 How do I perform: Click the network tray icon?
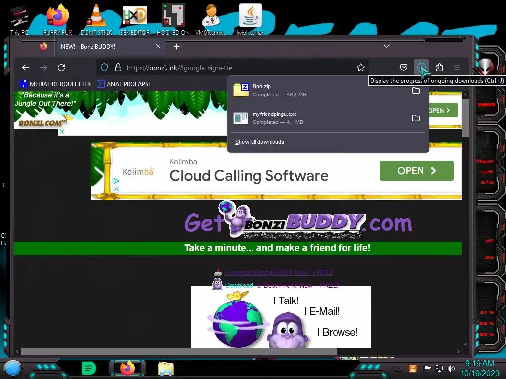[x=439, y=368]
